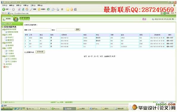Click the Print icon in IE toolbar
This screenshot has height=112, width=178.
coord(58,9)
